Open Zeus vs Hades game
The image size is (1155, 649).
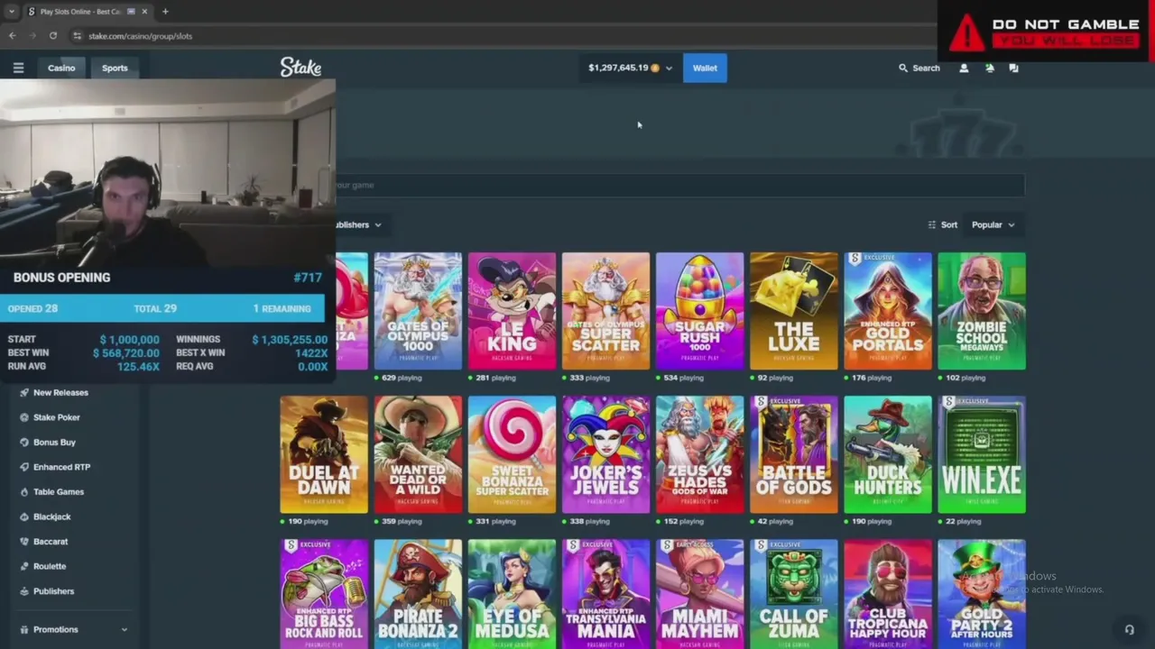[699, 454]
